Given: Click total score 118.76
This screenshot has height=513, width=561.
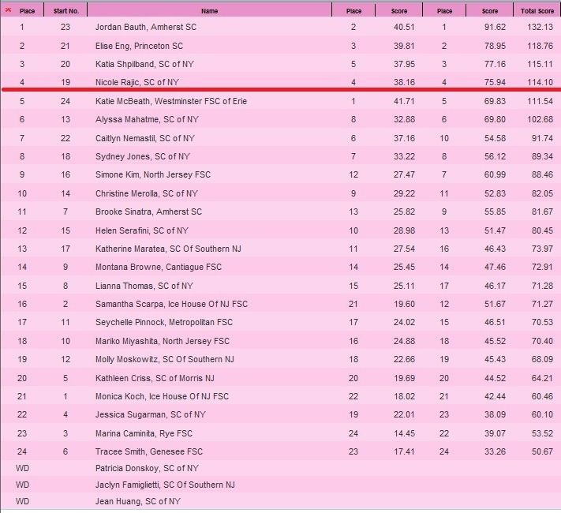Looking at the screenshot, I should tap(540, 47).
